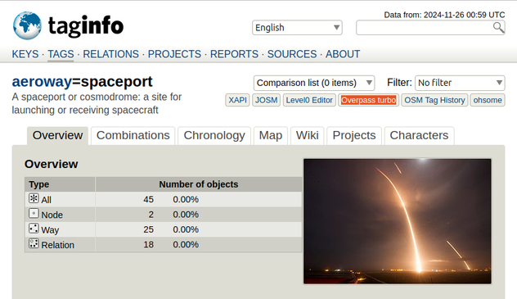
Task: Click the 'Way' row label
Action: (50, 229)
